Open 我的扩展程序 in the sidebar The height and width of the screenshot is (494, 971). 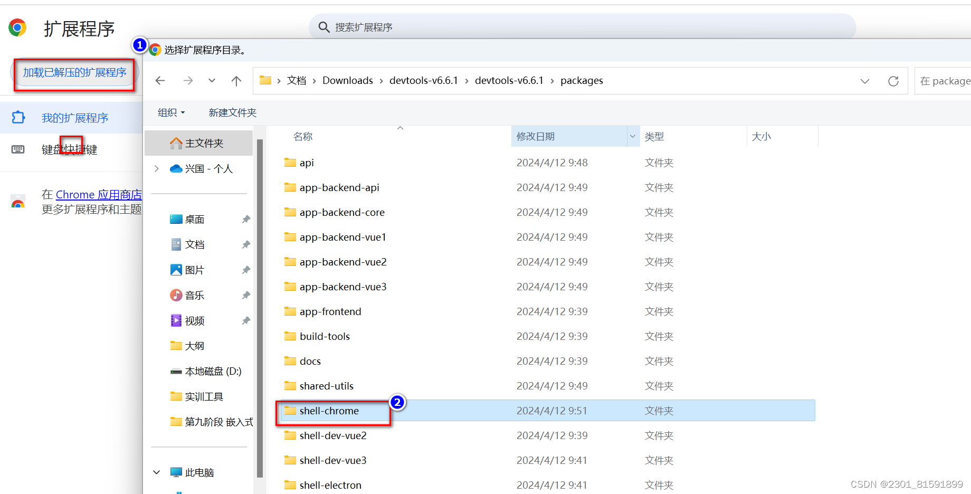pyautogui.click(x=75, y=117)
